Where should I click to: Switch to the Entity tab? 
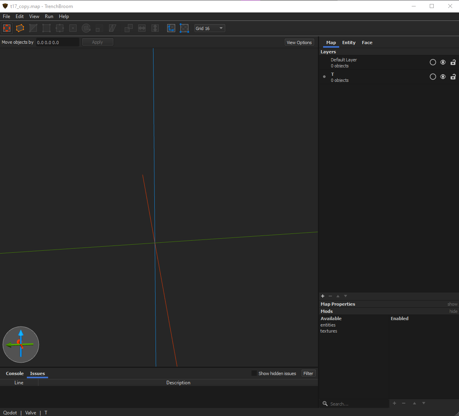tap(349, 43)
